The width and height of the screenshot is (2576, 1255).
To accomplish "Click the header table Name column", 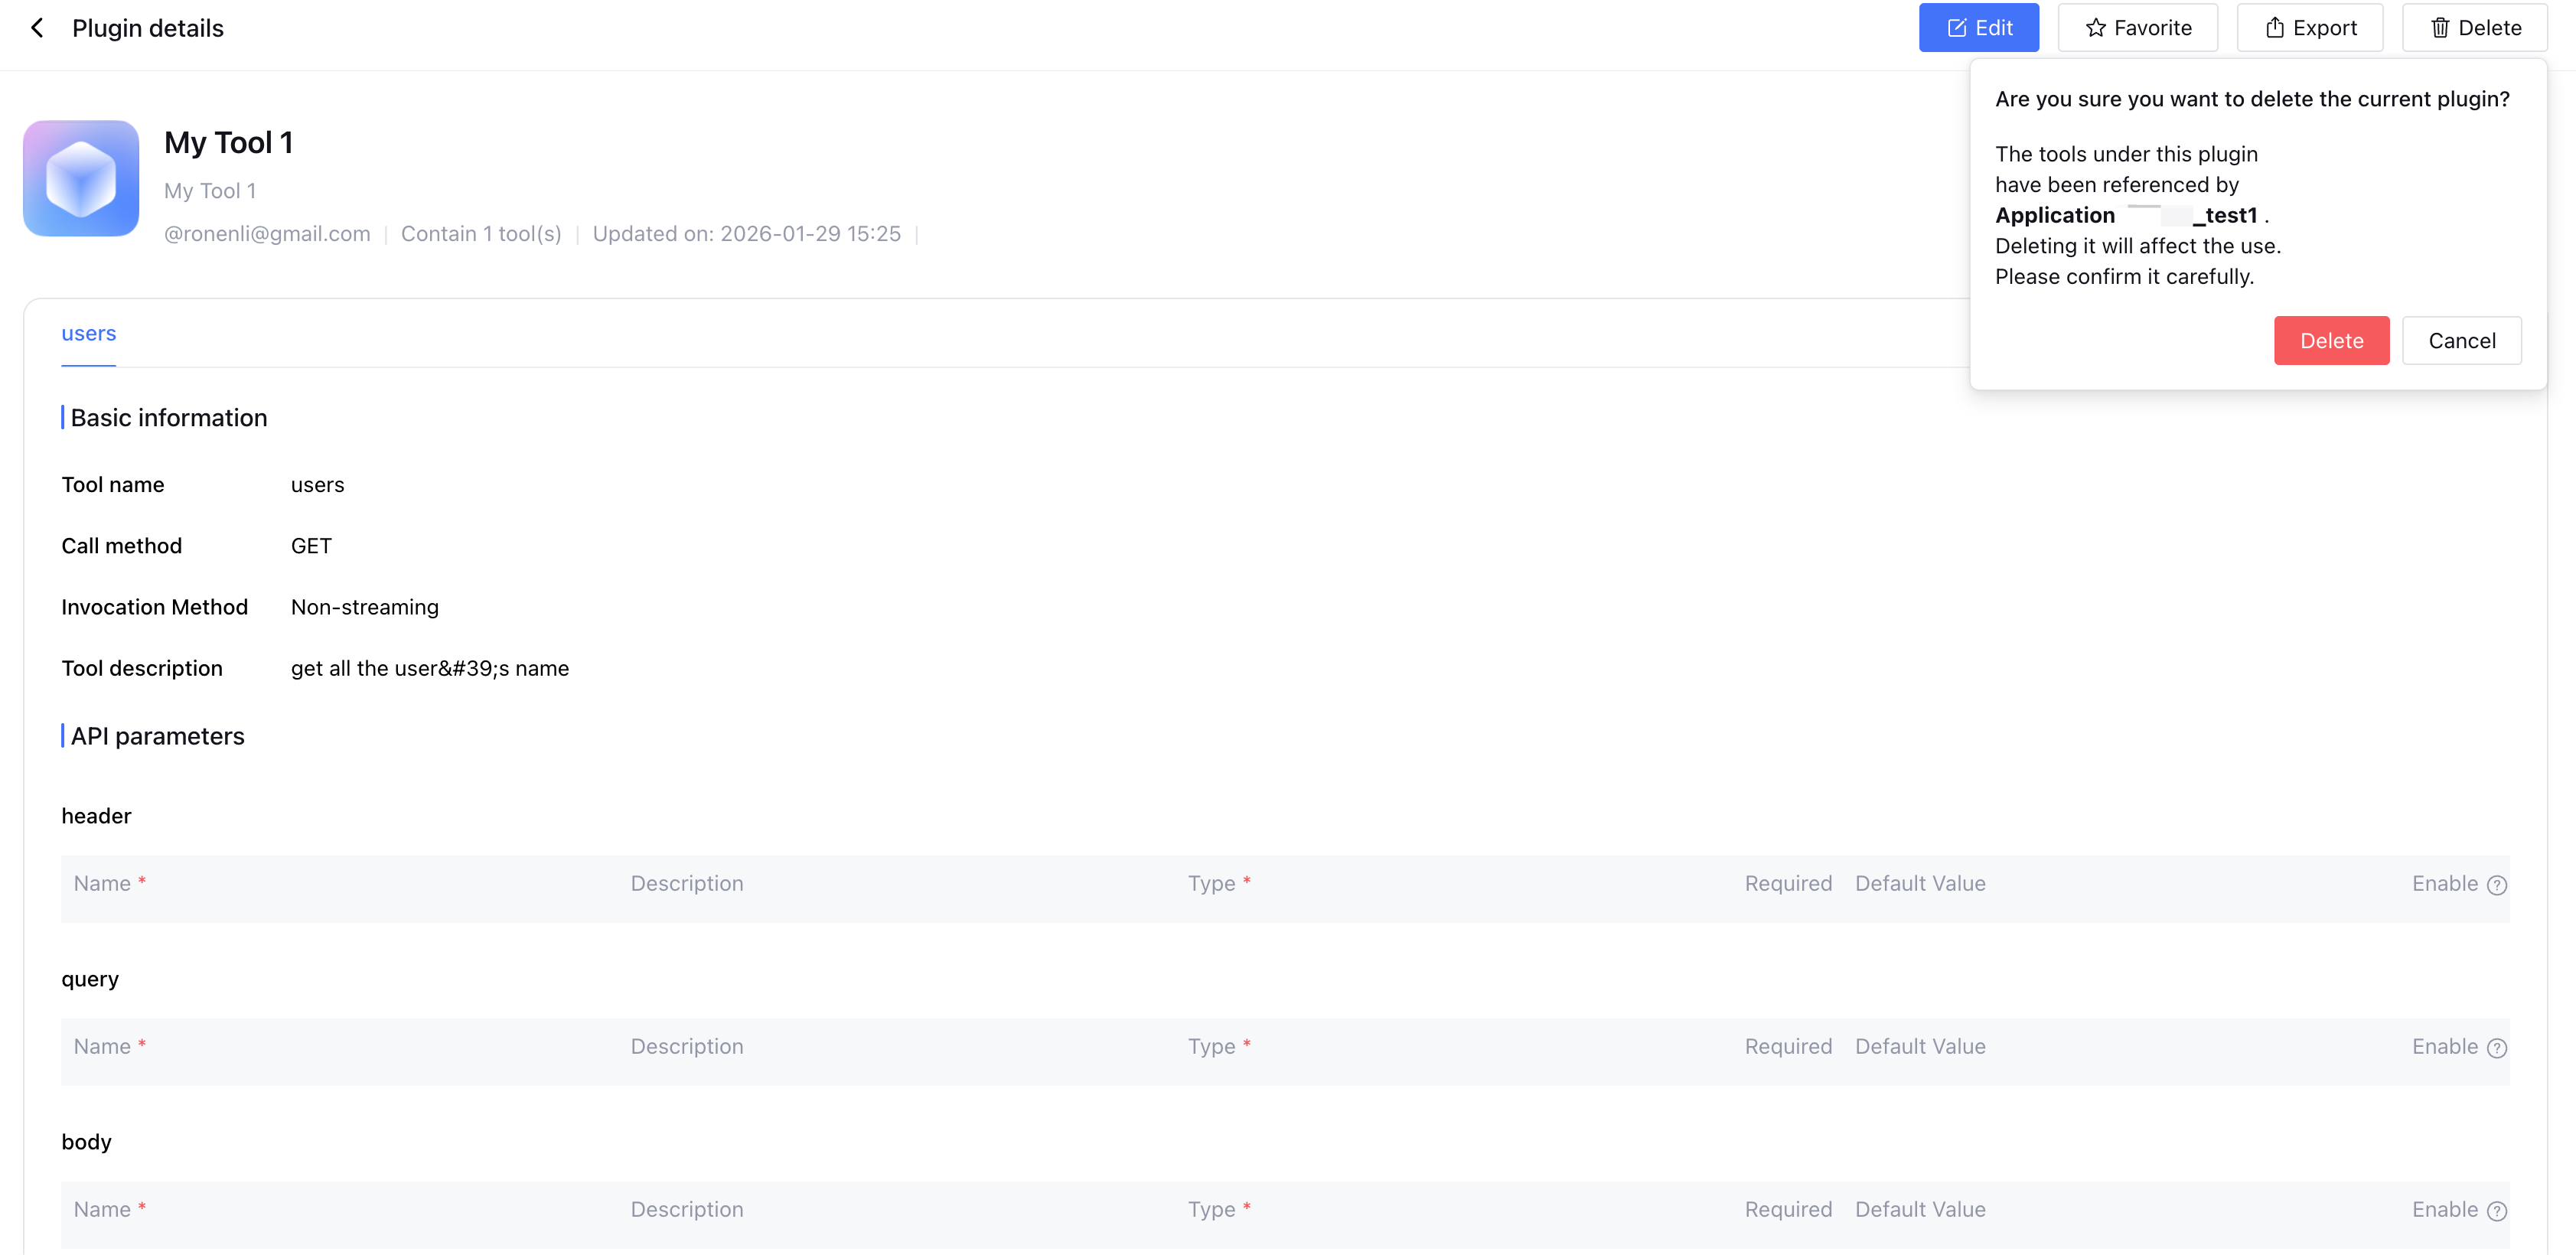I will (x=102, y=884).
